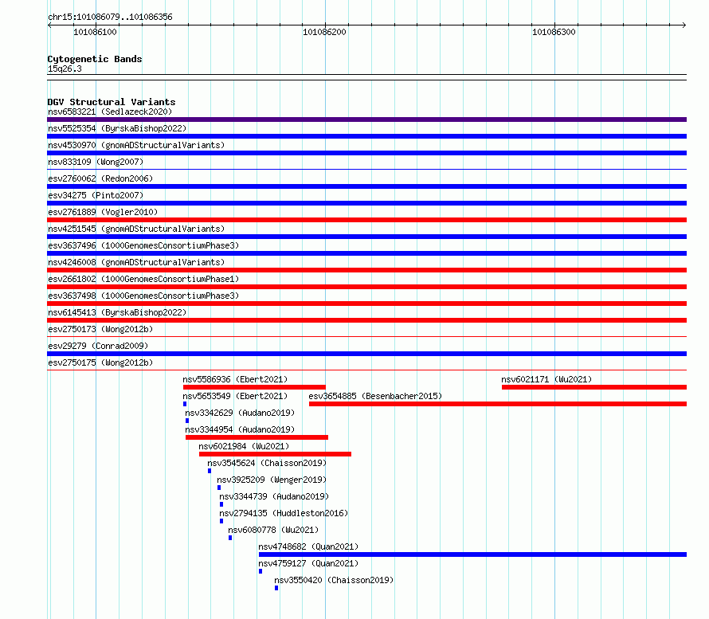Viewport: 709px width, 619px height.
Task: Click esv2750175 (Wong2012b) label
Action: click(100, 362)
